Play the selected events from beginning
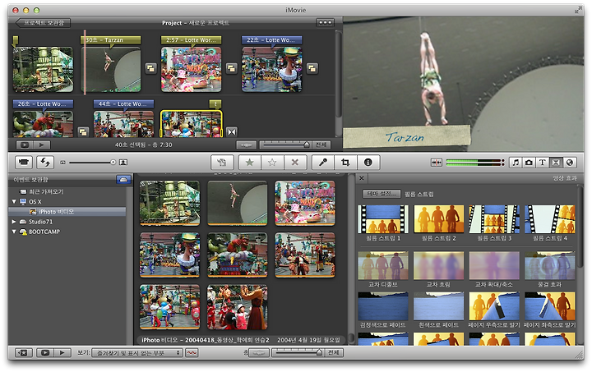The width and height of the screenshot is (592, 372). coord(62,353)
